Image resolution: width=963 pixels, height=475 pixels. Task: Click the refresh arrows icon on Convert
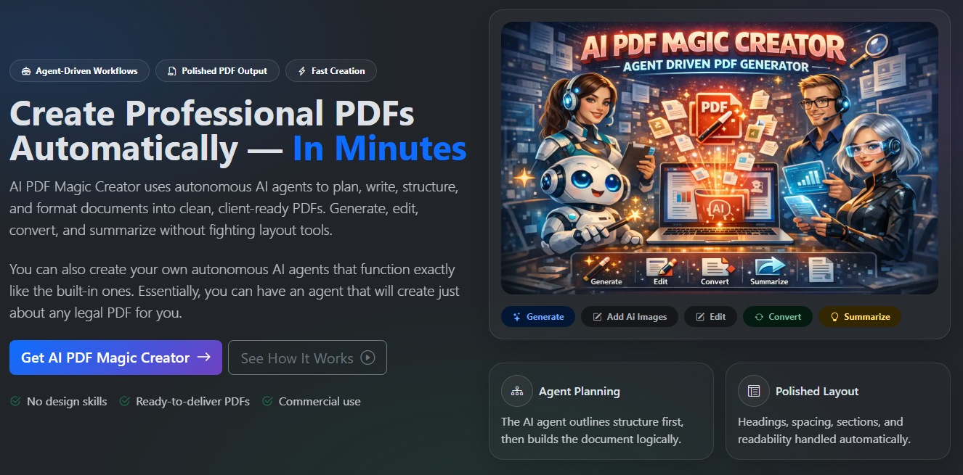759,317
